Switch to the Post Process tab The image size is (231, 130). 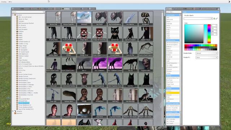(76, 9)
